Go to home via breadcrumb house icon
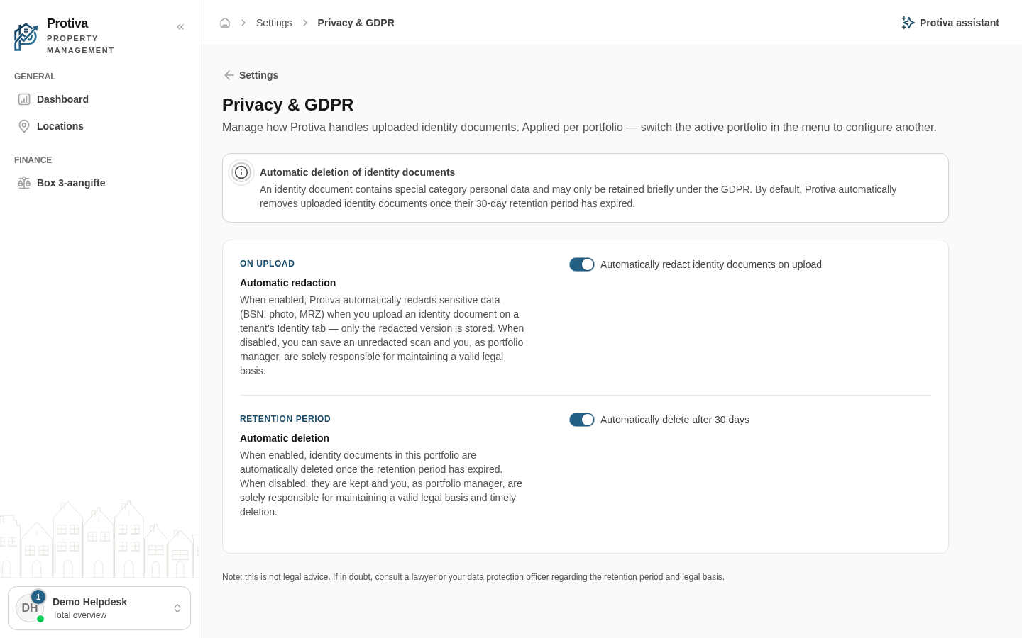1022x638 pixels. (225, 23)
